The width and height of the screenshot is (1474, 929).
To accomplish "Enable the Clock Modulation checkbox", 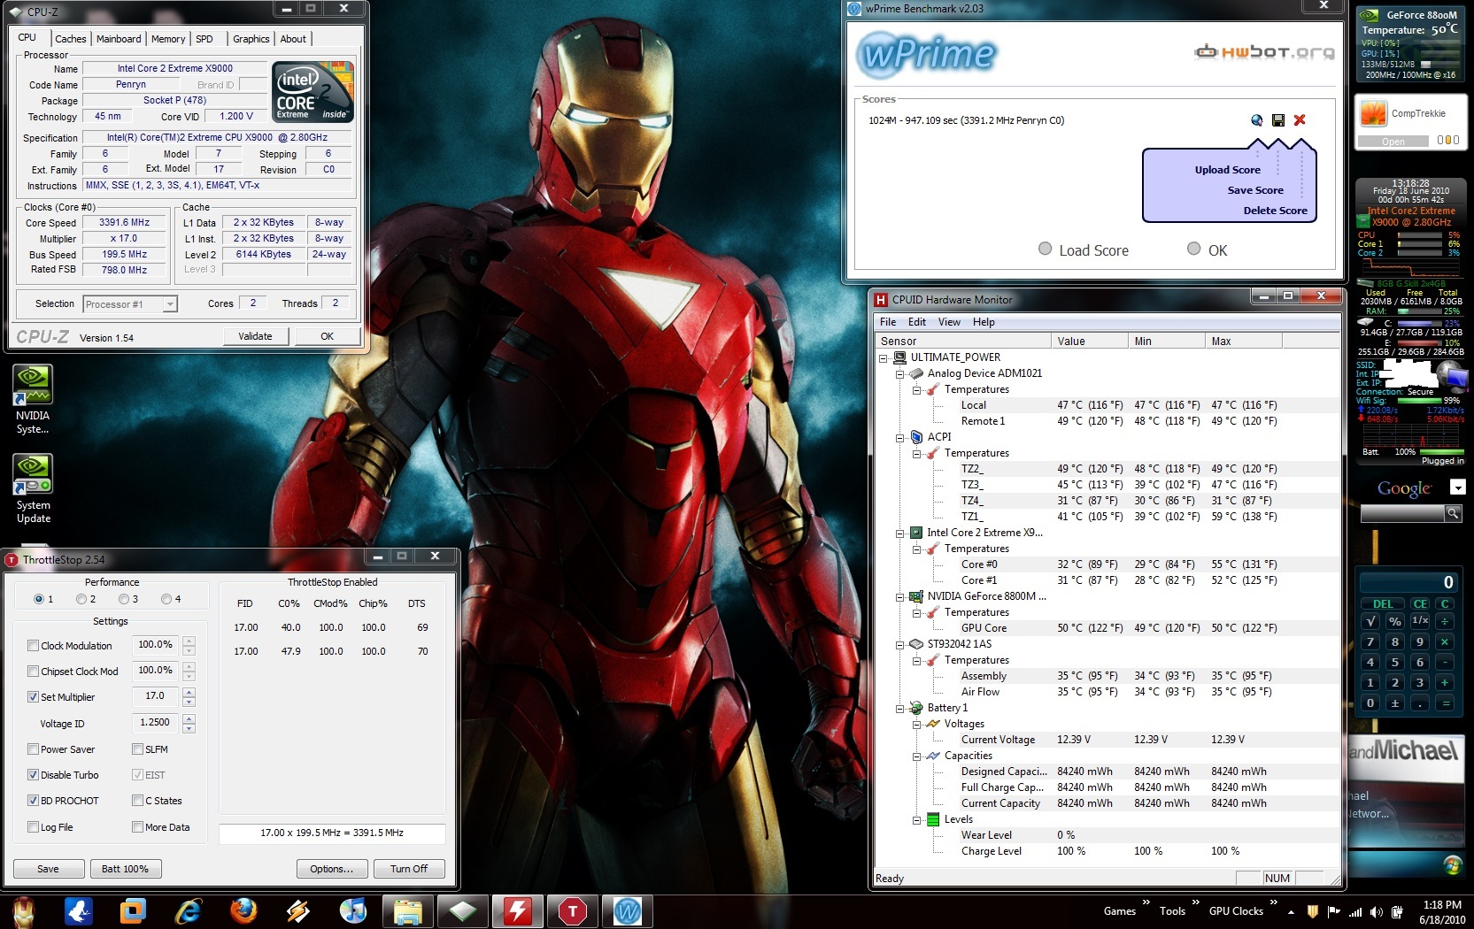I will pos(33,646).
